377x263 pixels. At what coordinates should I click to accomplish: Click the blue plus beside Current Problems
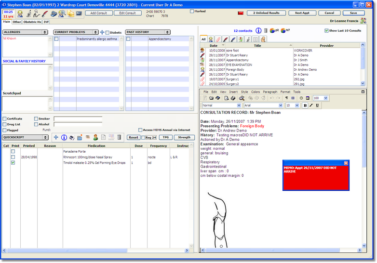[x=102, y=32]
